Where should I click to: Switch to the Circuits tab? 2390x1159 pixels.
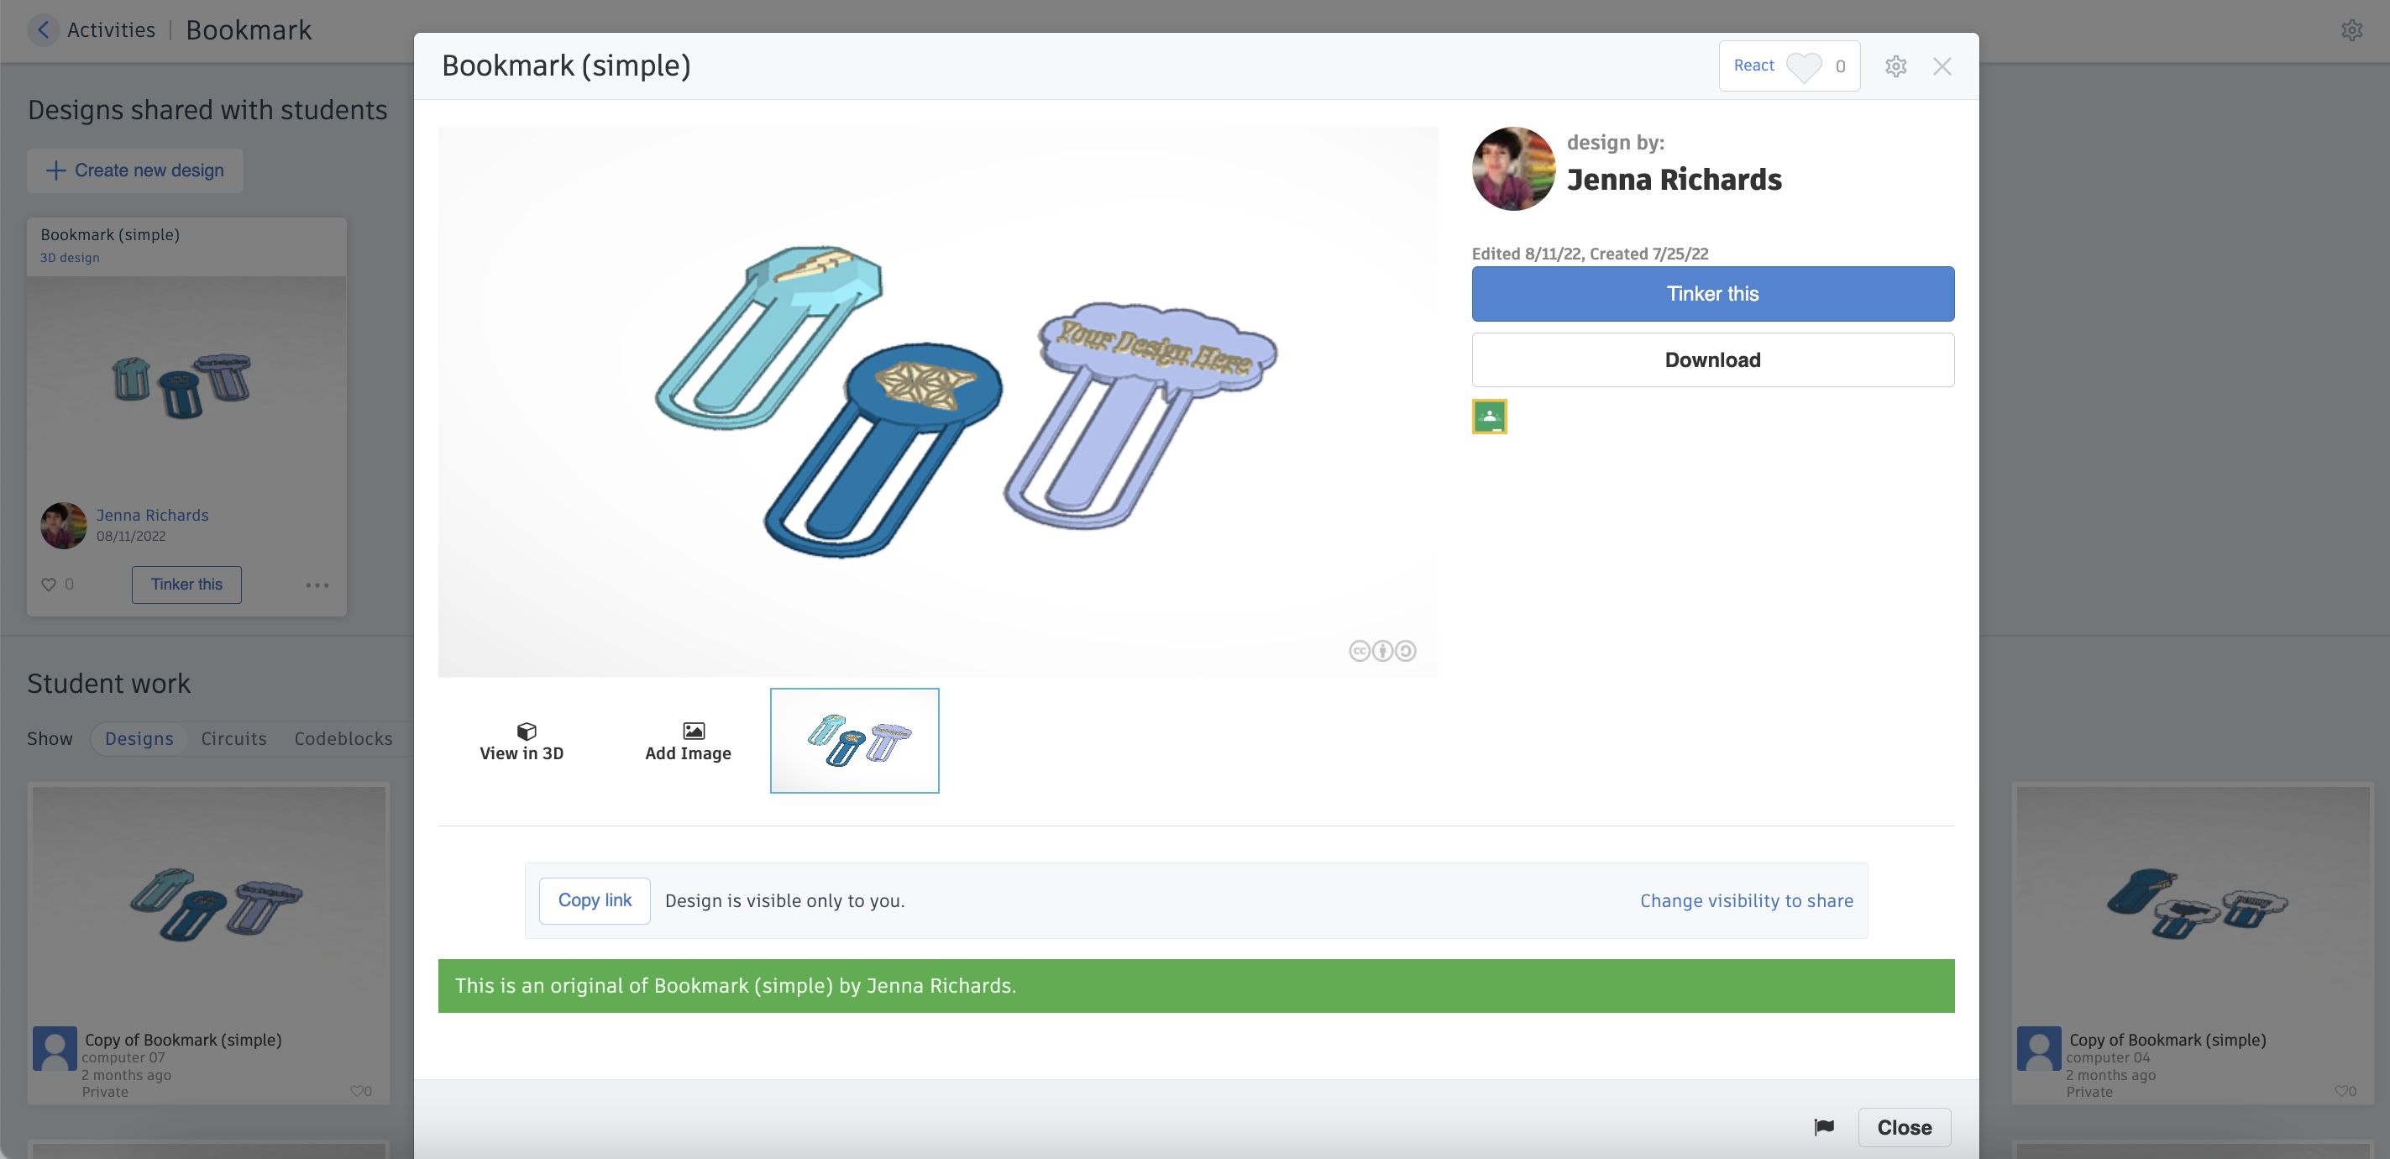233,738
